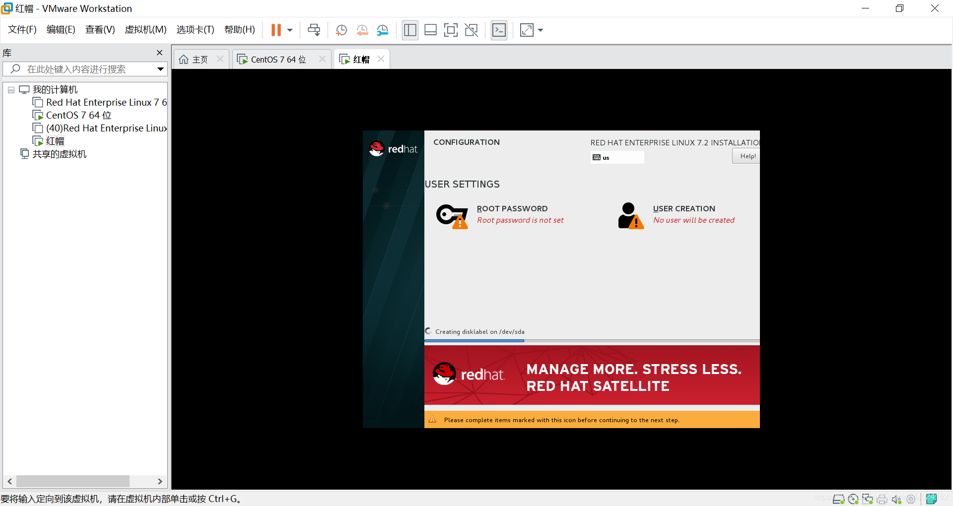953x506 pixels.
Task: Open the library search filter dropdown
Action: click(x=160, y=69)
